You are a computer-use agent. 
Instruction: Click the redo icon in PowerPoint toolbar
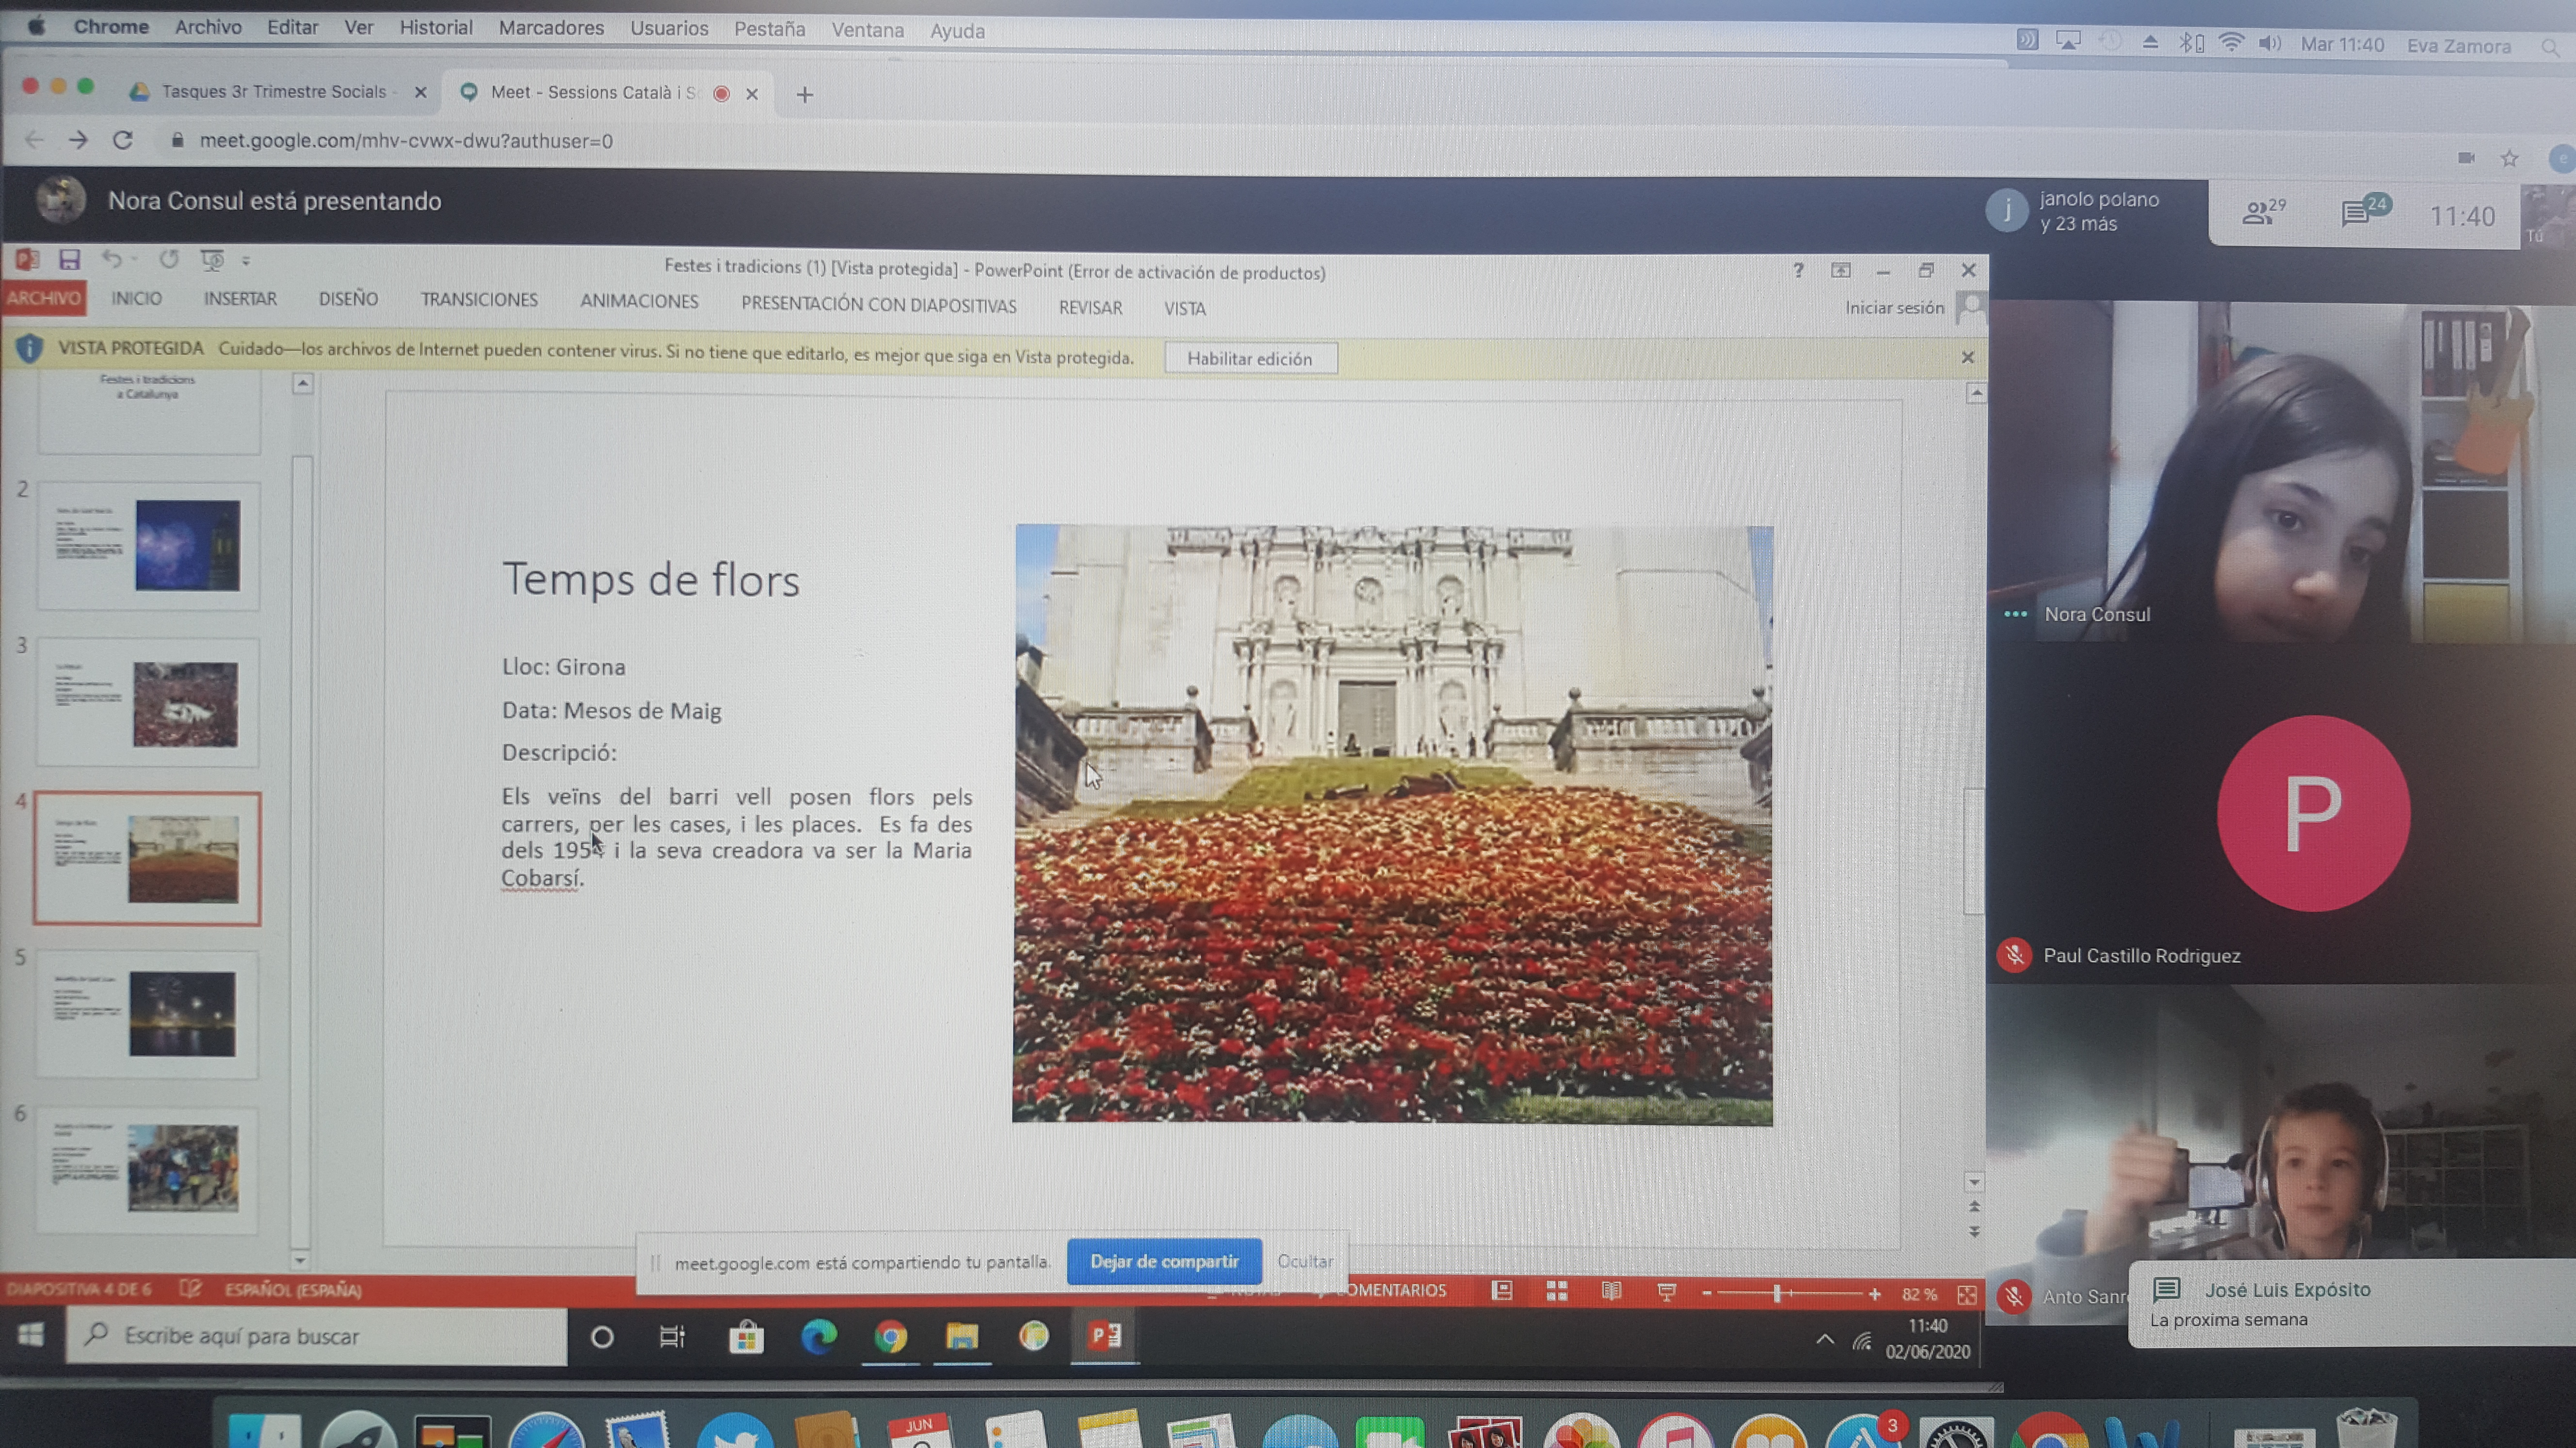[168, 260]
